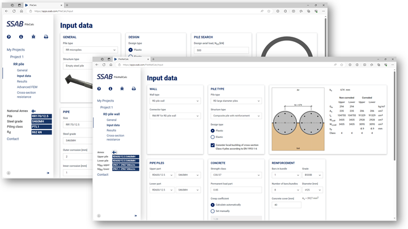Open Bars in bundle dropdown

[x=286, y=175]
